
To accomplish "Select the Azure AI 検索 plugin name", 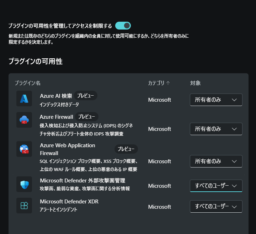I will pyautogui.click(x=56, y=96).
